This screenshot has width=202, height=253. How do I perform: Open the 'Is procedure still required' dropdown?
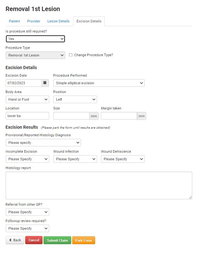click(x=35, y=39)
